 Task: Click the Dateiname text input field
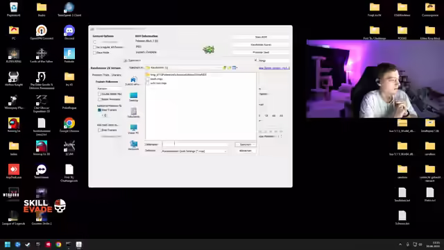click(195, 144)
